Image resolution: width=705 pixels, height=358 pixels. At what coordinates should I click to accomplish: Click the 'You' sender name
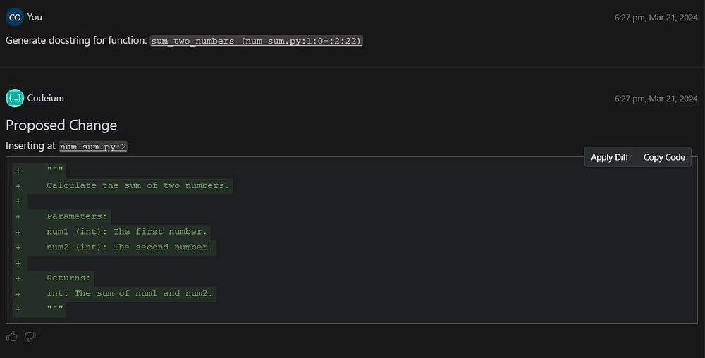click(35, 17)
